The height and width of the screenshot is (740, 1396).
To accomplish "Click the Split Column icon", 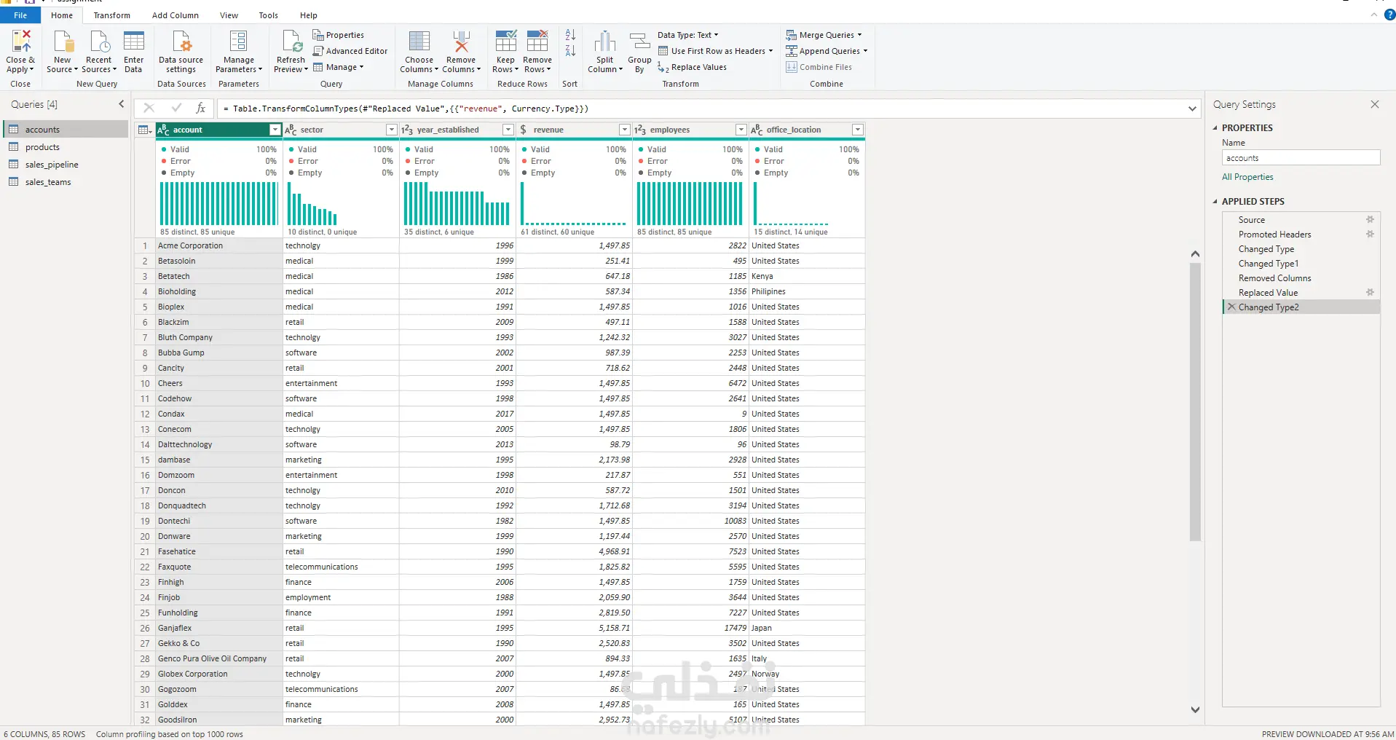I will [605, 42].
